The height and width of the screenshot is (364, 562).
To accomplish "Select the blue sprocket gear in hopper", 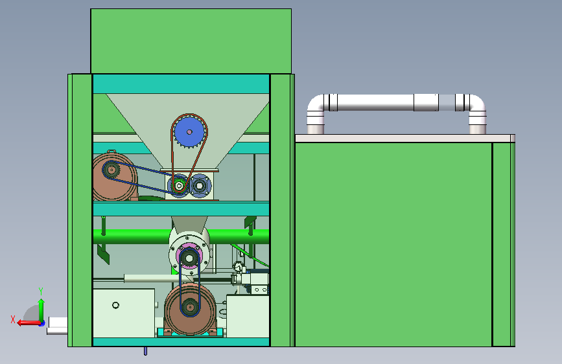I will click(x=189, y=132).
